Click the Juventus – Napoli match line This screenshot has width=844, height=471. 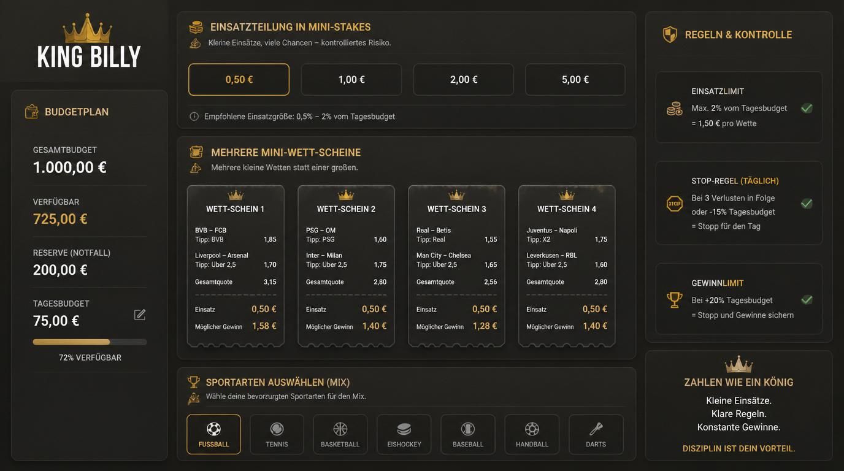coord(551,231)
